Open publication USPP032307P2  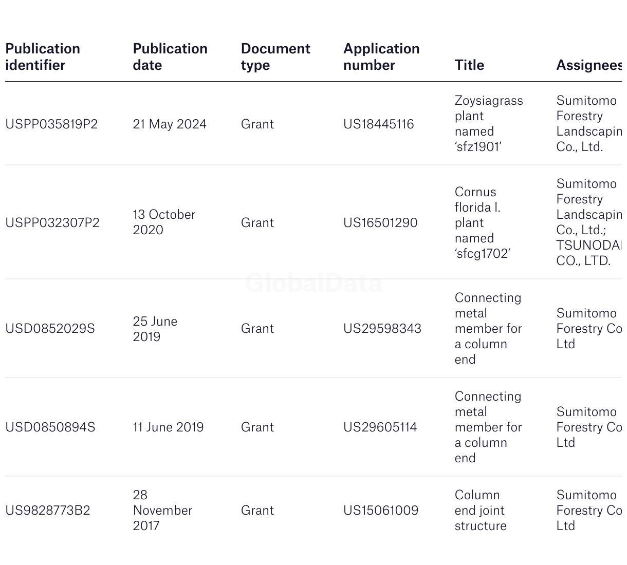(x=52, y=223)
